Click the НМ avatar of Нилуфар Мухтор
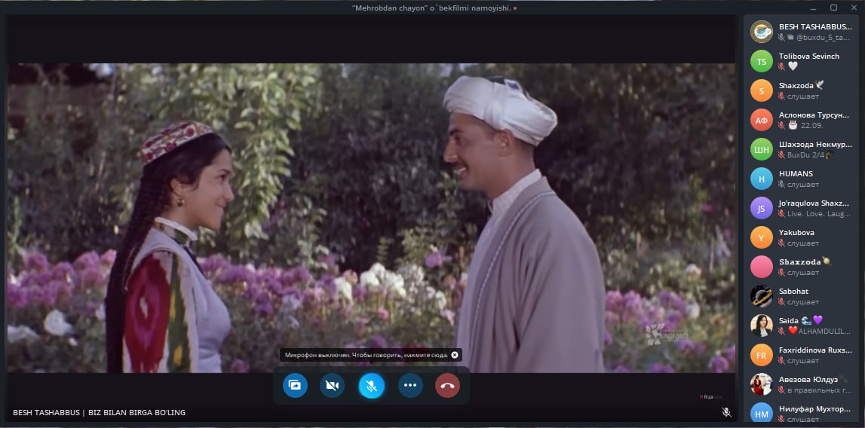 [761, 414]
